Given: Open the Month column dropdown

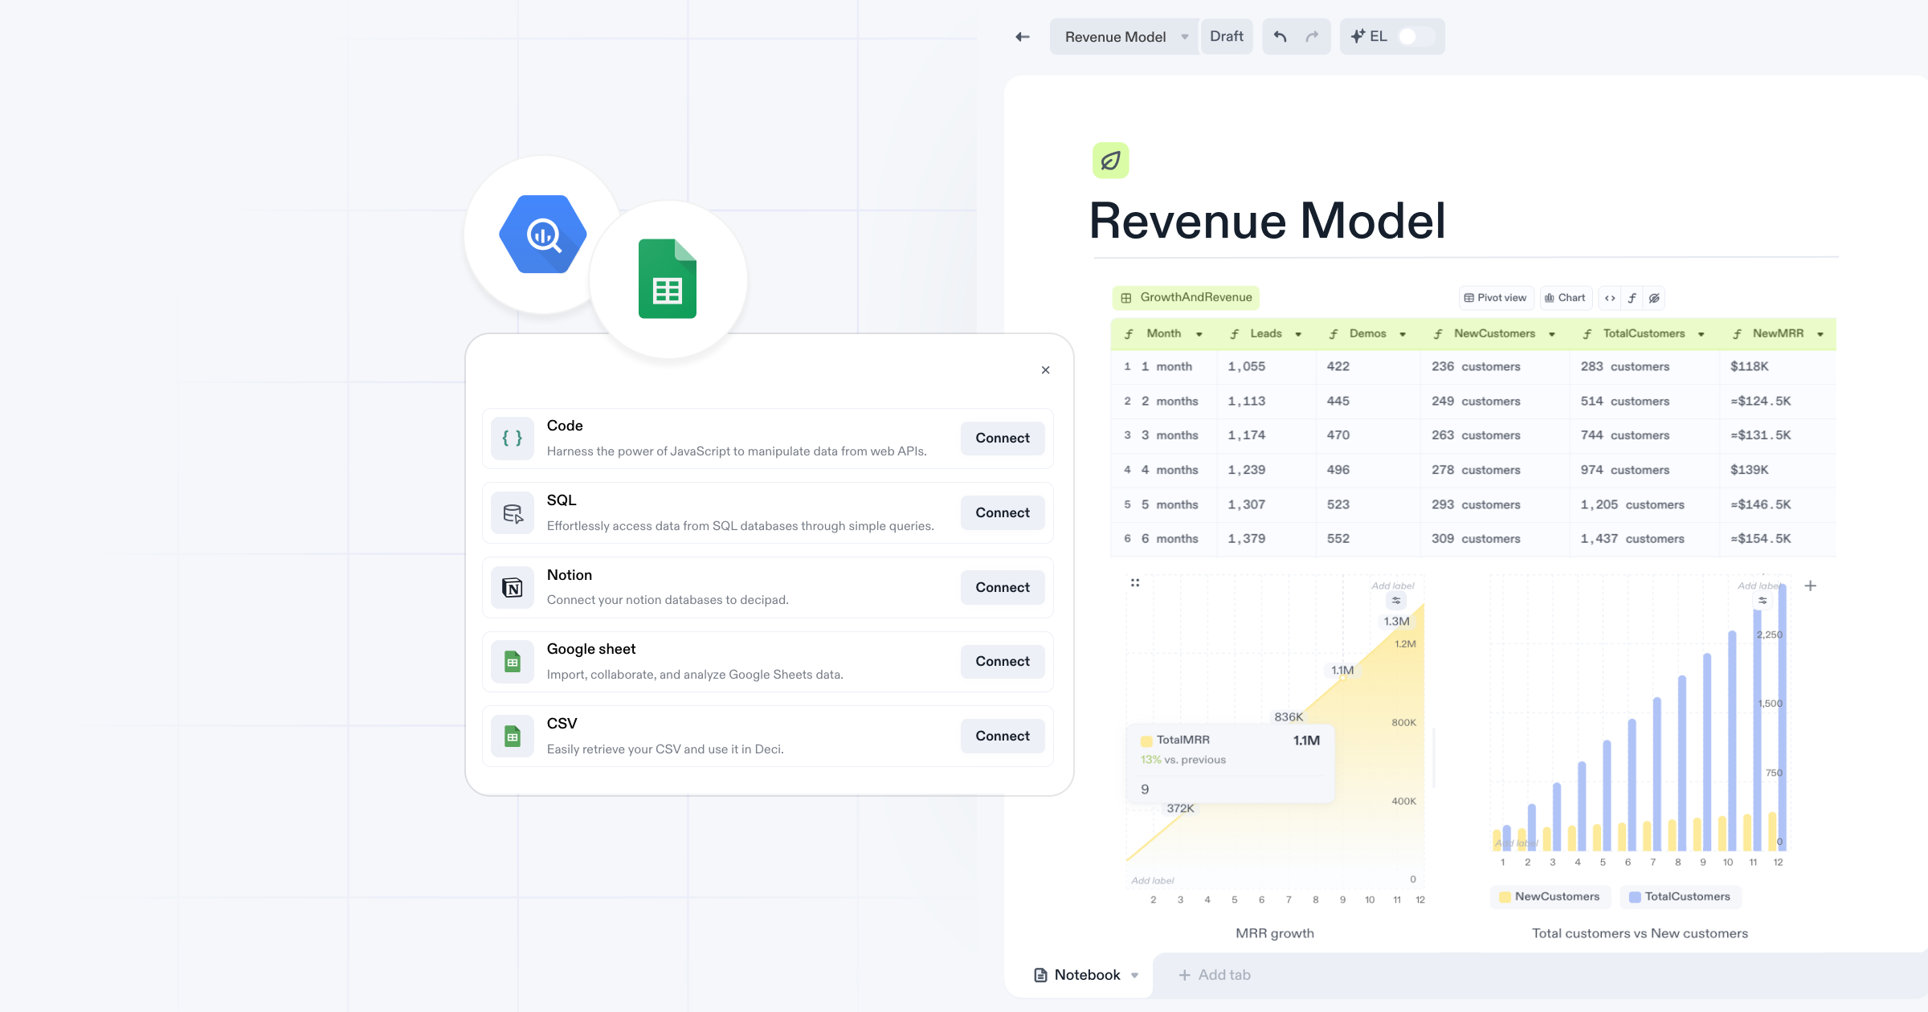Looking at the screenshot, I should [1199, 334].
